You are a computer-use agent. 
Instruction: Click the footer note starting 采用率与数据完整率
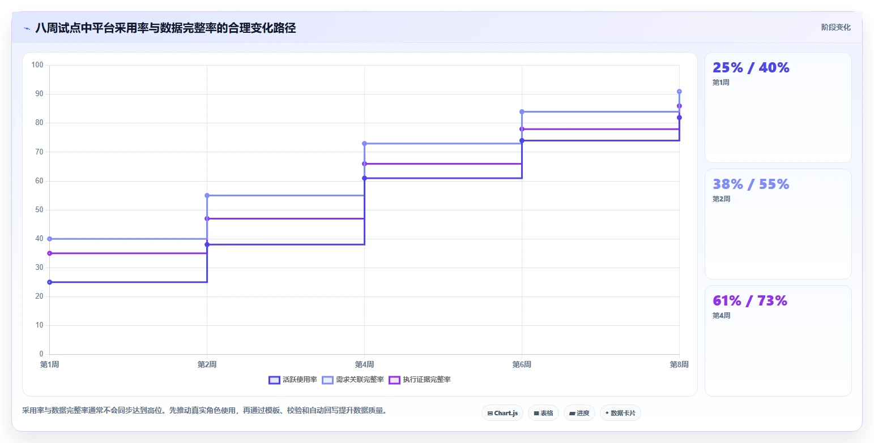pos(204,410)
